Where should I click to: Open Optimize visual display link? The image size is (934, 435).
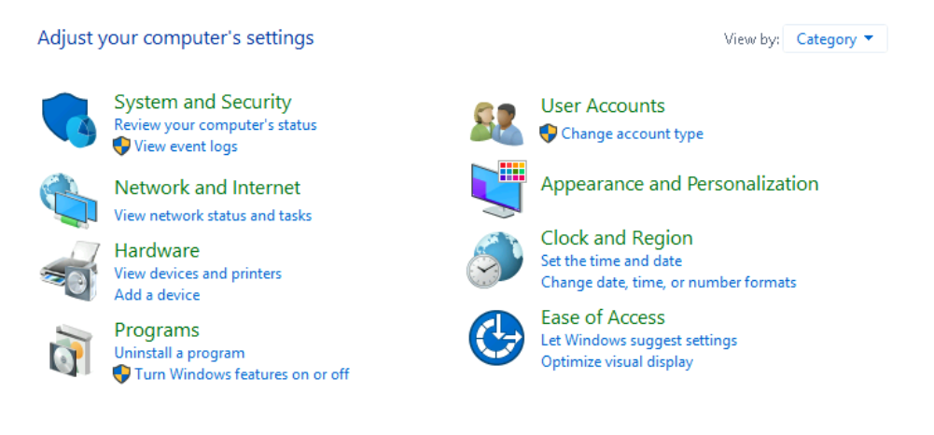click(x=617, y=361)
